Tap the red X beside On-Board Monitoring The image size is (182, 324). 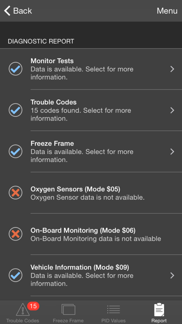(x=15, y=234)
